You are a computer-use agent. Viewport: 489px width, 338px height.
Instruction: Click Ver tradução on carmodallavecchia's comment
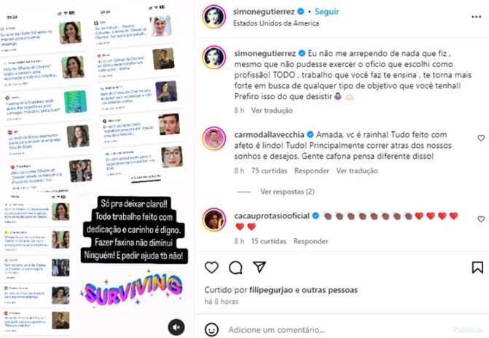[x=357, y=170]
